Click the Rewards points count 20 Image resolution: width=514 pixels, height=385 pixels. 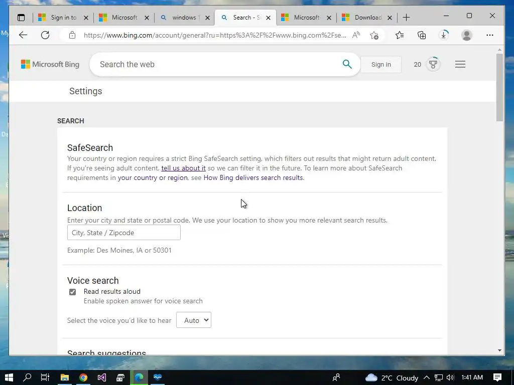click(417, 65)
